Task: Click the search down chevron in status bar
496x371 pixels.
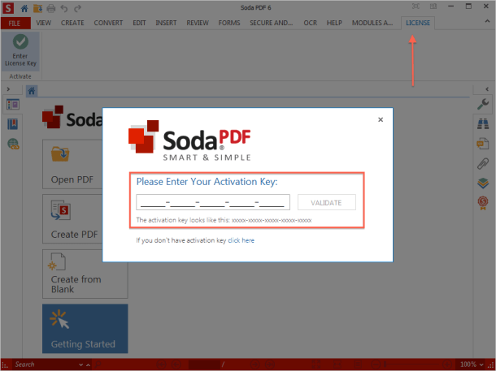Action: (81, 365)
